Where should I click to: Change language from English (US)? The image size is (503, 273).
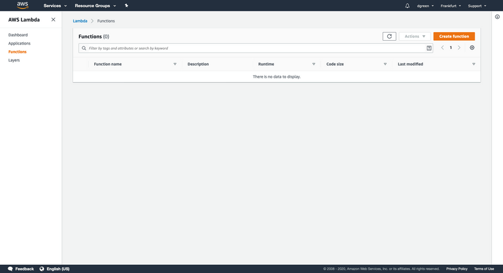click(55, 269)
